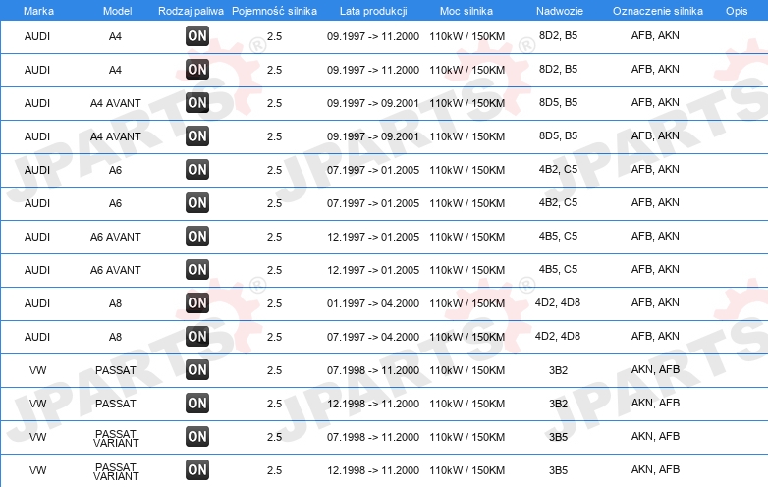Click PASSAT VARIANT model in the 12.1998 row
This screenshot has height=487, width=768.
point(116,471)
